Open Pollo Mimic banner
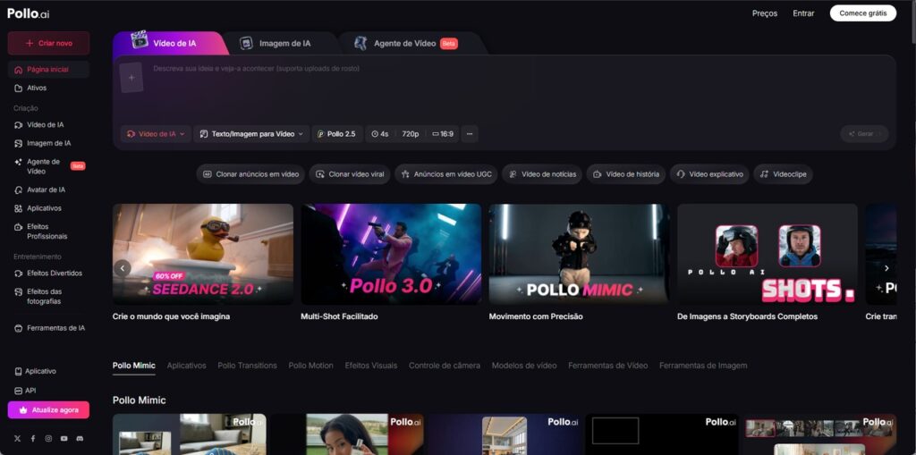Screen dimensions: 916x455 (580, 254)
